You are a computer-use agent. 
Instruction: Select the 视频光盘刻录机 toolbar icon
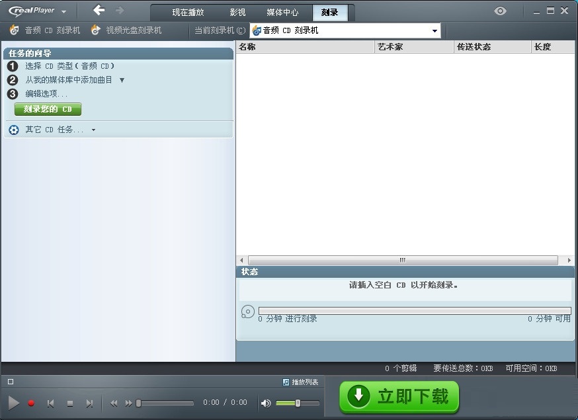pyautogui.click(x=96, y=30)
